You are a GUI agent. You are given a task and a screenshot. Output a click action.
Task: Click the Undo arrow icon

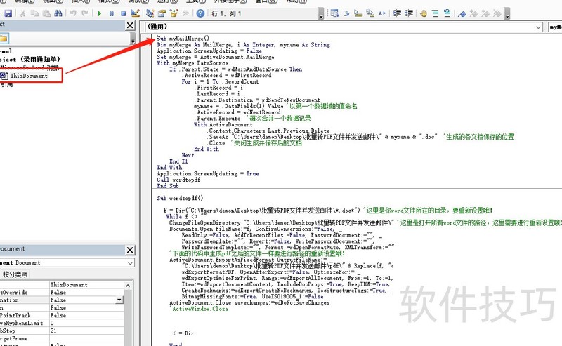(72, 13)
